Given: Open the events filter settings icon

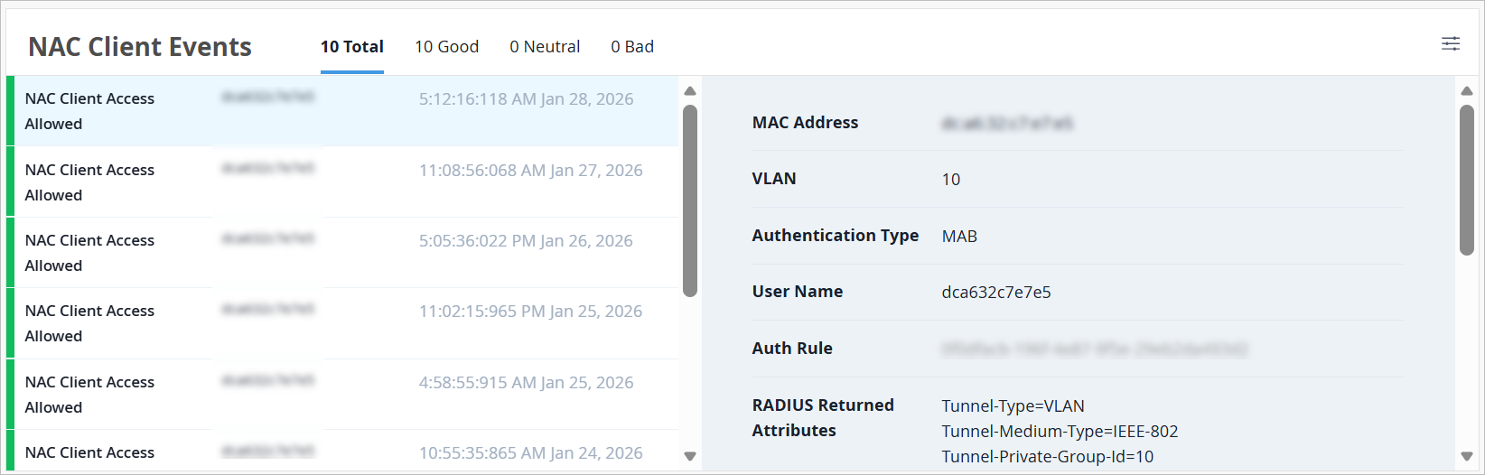Looking at the screenshot, I should [x=1451, y=43].
